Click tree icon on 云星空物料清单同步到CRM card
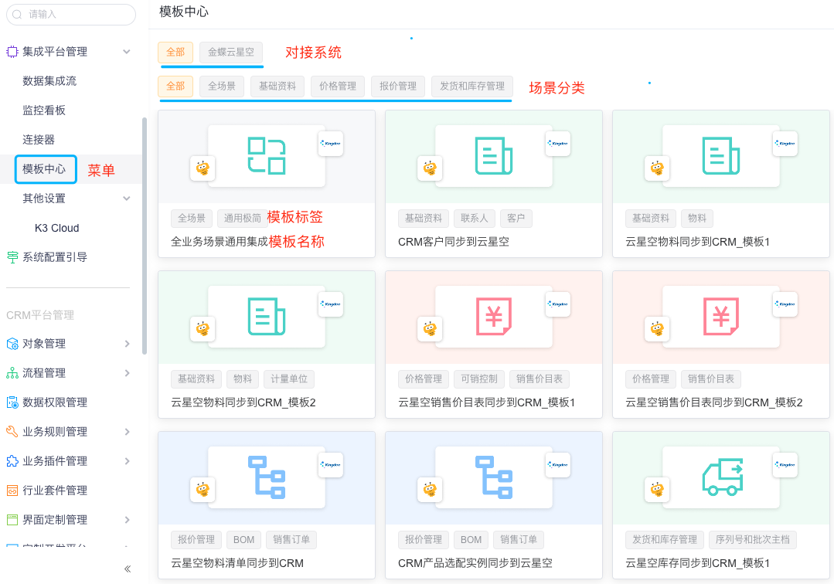This screenshot has width=834, height=584. [267, 477]
